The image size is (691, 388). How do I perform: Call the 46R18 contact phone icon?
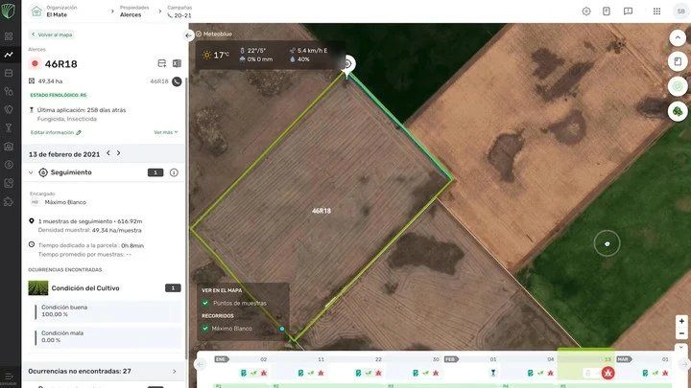click(177, 81)
